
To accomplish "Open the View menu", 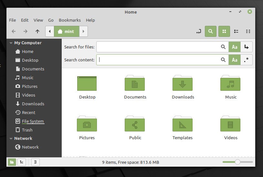I will coord(38,20).
